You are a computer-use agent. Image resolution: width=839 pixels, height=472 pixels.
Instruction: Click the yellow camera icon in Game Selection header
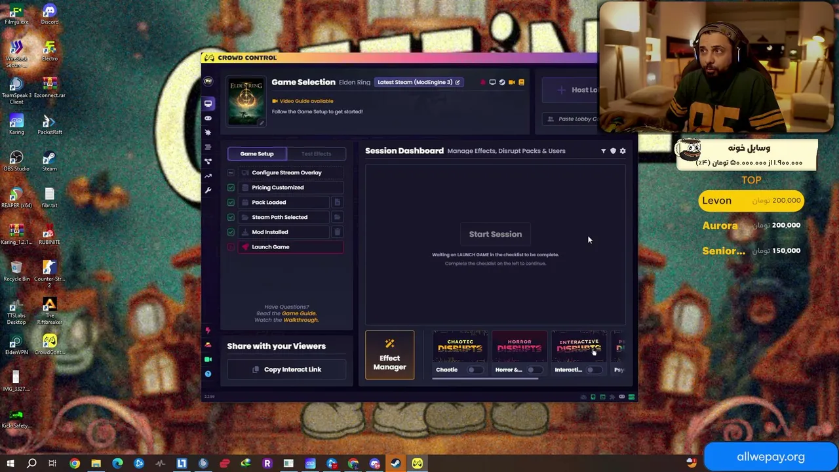click(512, 82)
